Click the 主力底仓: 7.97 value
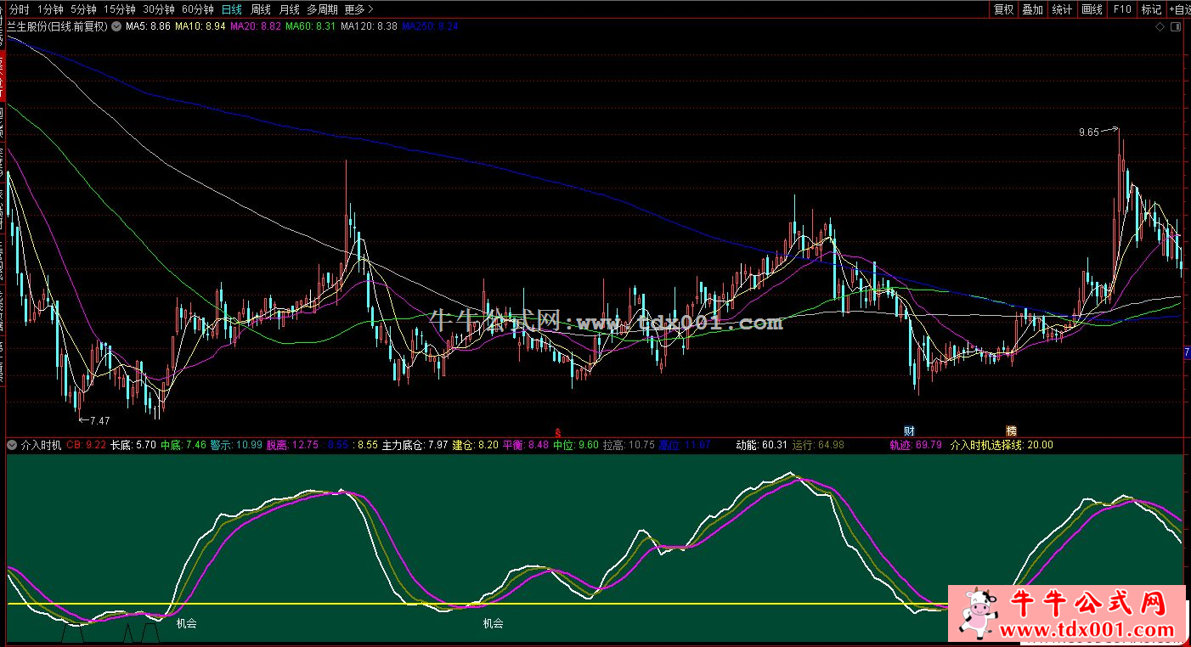 point(415,445)
